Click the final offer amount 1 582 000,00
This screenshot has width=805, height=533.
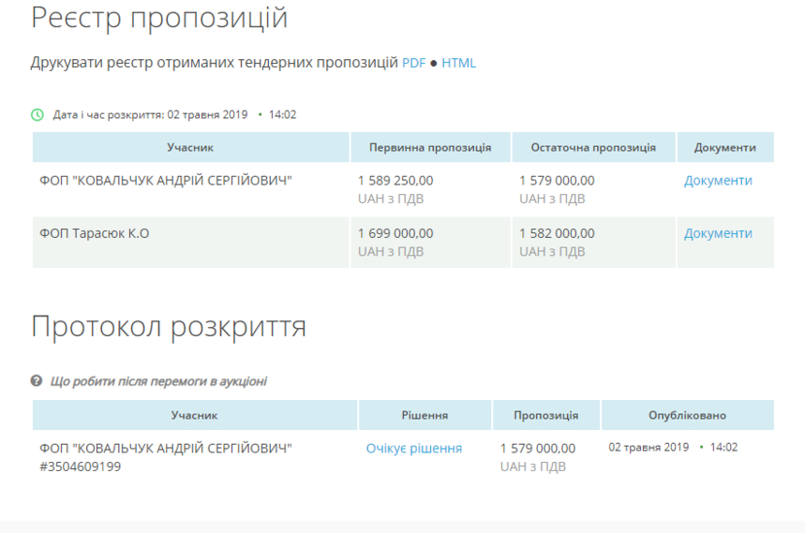tap(557, 233)
